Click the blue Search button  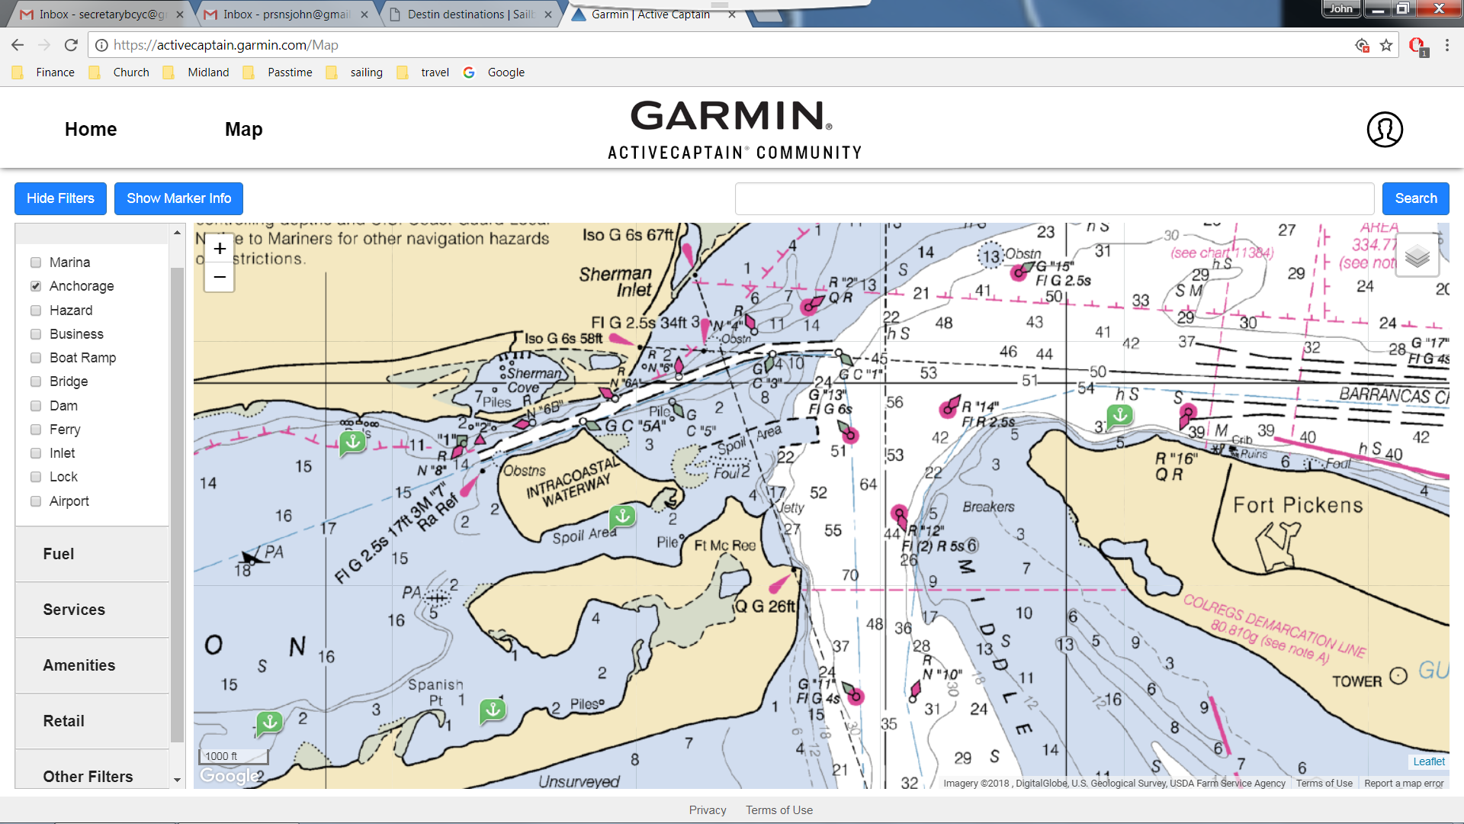(1416, 198)
